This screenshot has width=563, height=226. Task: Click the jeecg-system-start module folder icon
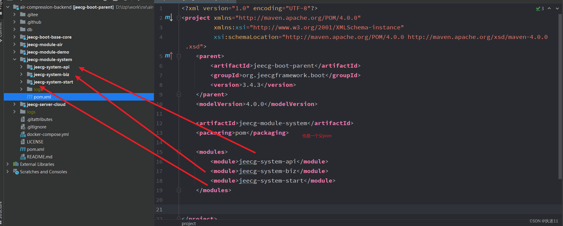(x=30, y=82)
